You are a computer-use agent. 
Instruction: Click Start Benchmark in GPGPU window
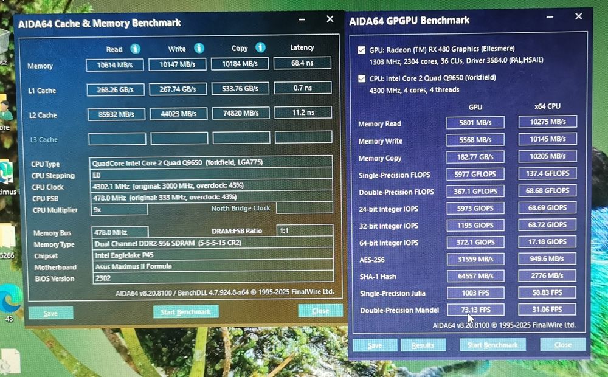click(x=492, y=344)
